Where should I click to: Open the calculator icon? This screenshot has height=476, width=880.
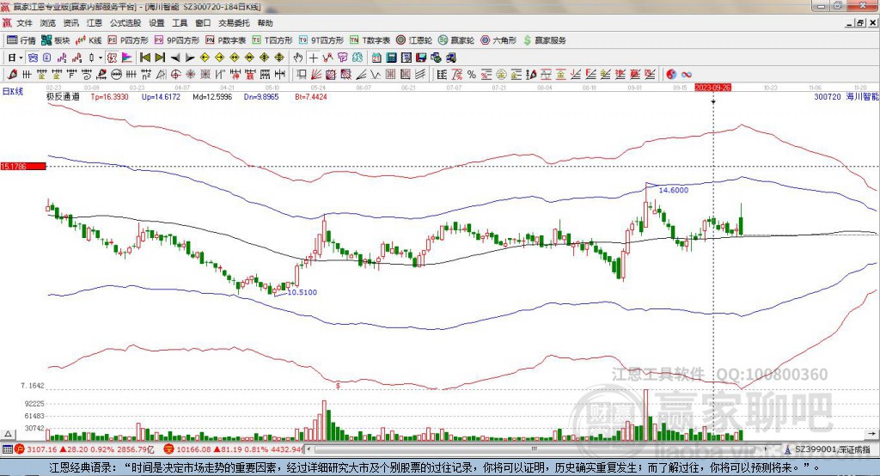[391, 58]
